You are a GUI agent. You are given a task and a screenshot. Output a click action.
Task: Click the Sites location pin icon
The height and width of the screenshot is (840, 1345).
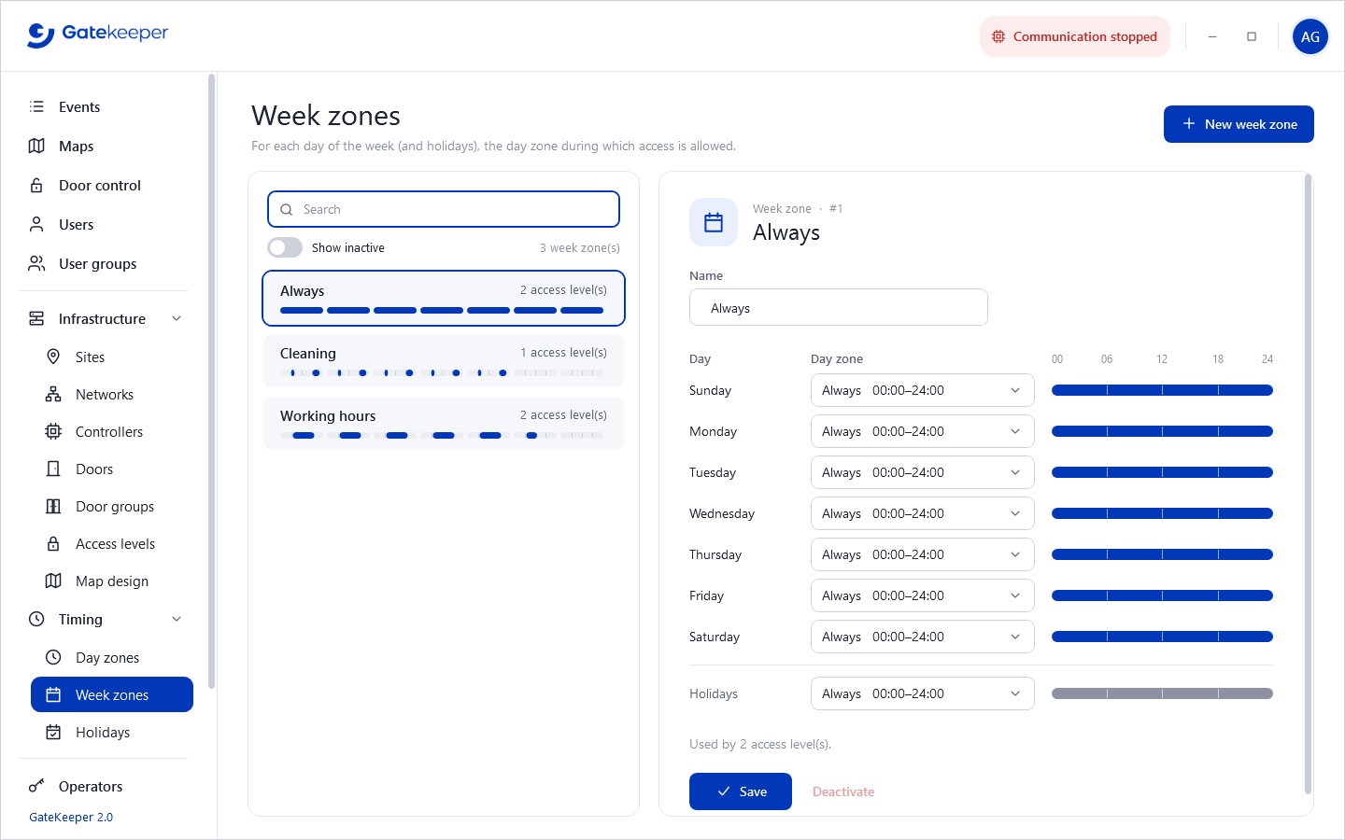click(53, 357)
